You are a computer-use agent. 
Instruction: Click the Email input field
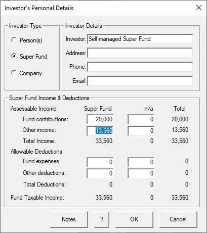point(140,81)
